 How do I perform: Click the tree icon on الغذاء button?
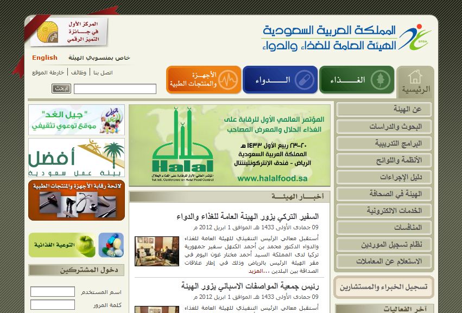pyautogui.click(x=380, y=80)
